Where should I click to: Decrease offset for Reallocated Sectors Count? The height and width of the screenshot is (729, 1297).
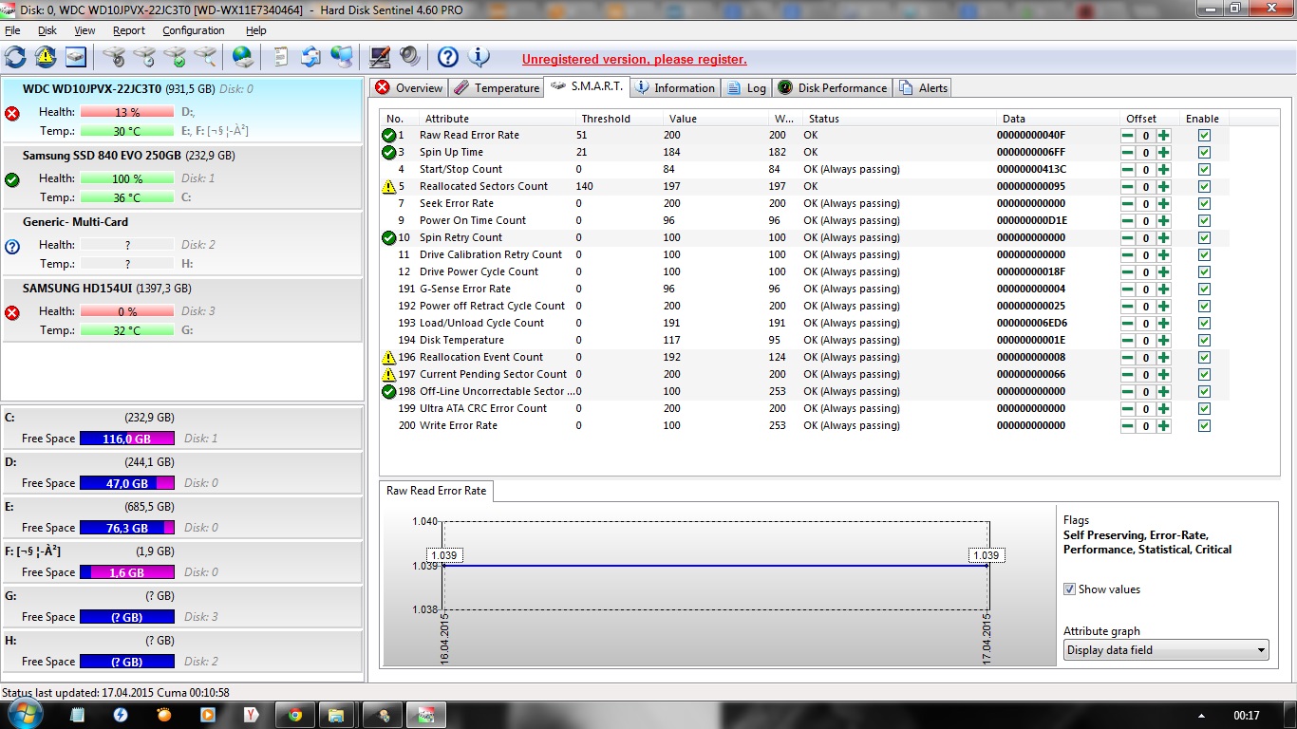point(1128,186)
